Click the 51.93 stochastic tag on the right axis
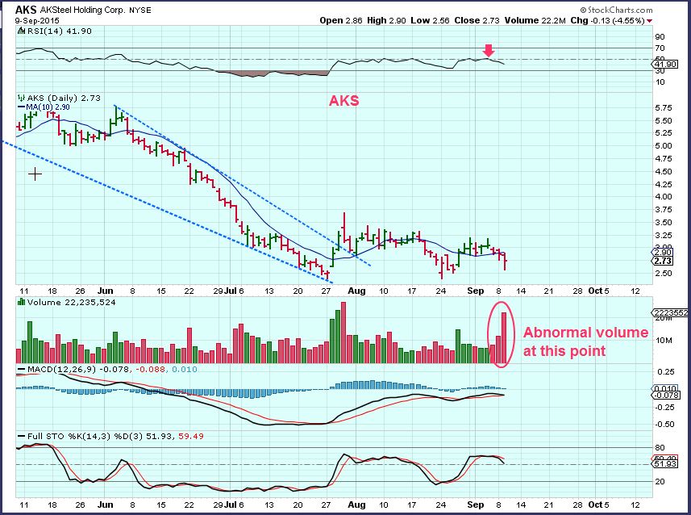691x515 pixels. tap(665, 464)
